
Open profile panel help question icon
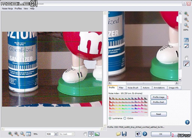pos(187,122)
